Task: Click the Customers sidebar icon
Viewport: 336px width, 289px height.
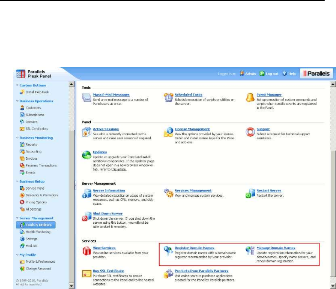Action: 22,108
